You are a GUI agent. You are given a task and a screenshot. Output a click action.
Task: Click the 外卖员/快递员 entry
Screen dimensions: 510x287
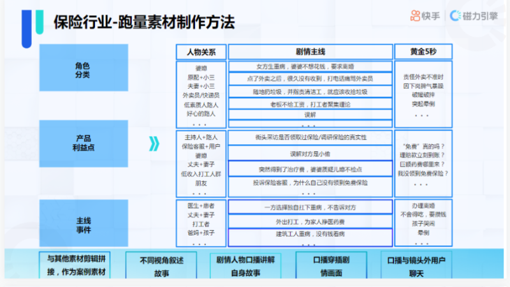(201, 95)
